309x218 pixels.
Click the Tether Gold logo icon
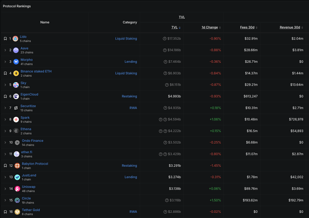(17, 212)
